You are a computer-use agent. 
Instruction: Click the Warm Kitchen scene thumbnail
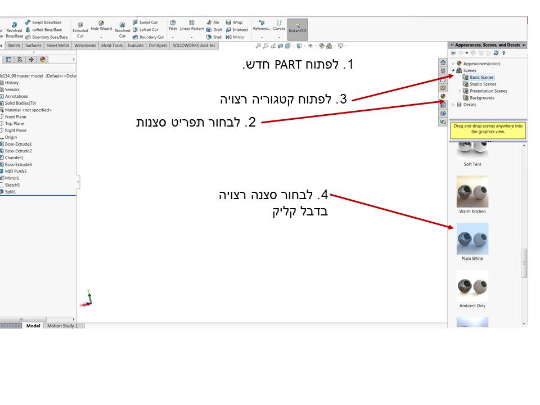click(472, 192)
